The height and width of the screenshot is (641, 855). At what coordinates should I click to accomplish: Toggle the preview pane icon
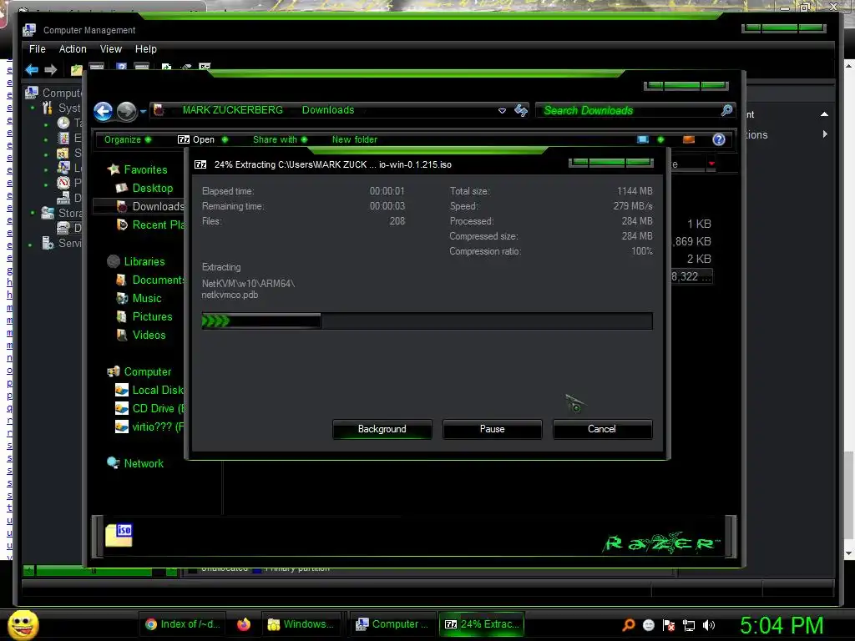coord(689,139)
